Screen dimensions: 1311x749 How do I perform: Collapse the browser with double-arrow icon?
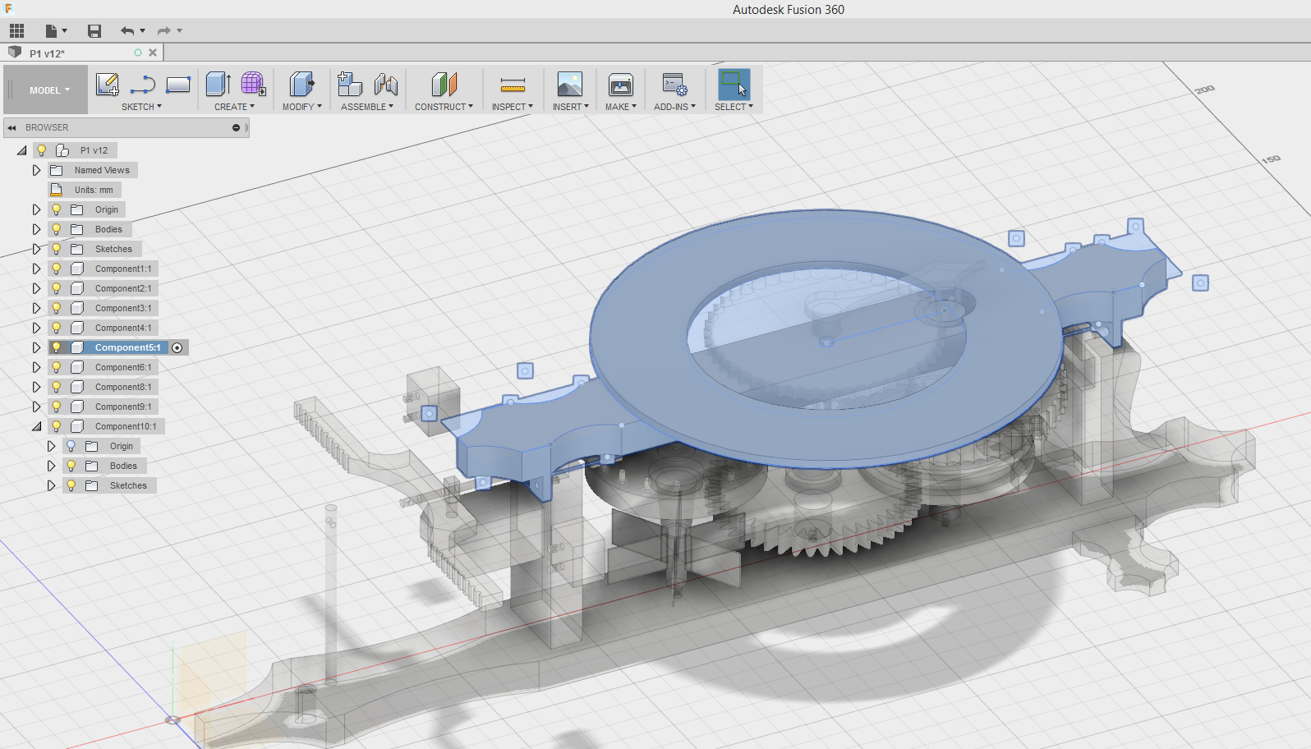[x=12, y=128]
